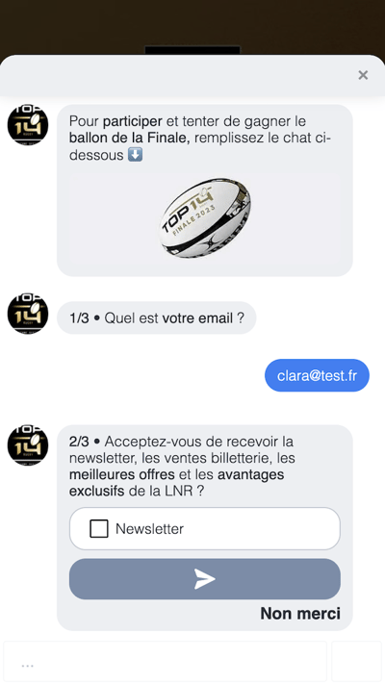Click the Pour participer message text
385x685 pixels.
(200, 138)
